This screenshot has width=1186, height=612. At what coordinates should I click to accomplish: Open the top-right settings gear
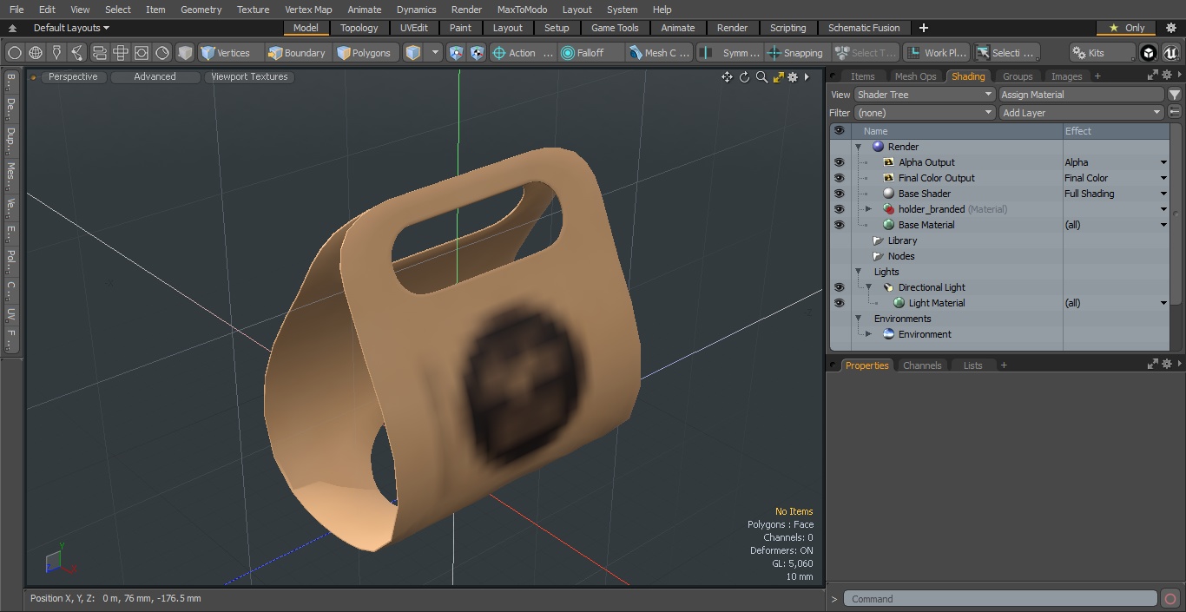[x=1170, y=28]
